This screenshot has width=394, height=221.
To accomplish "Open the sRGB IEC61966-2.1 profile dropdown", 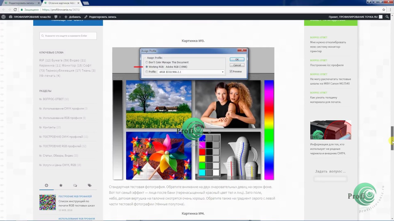I will coord(191,72).
